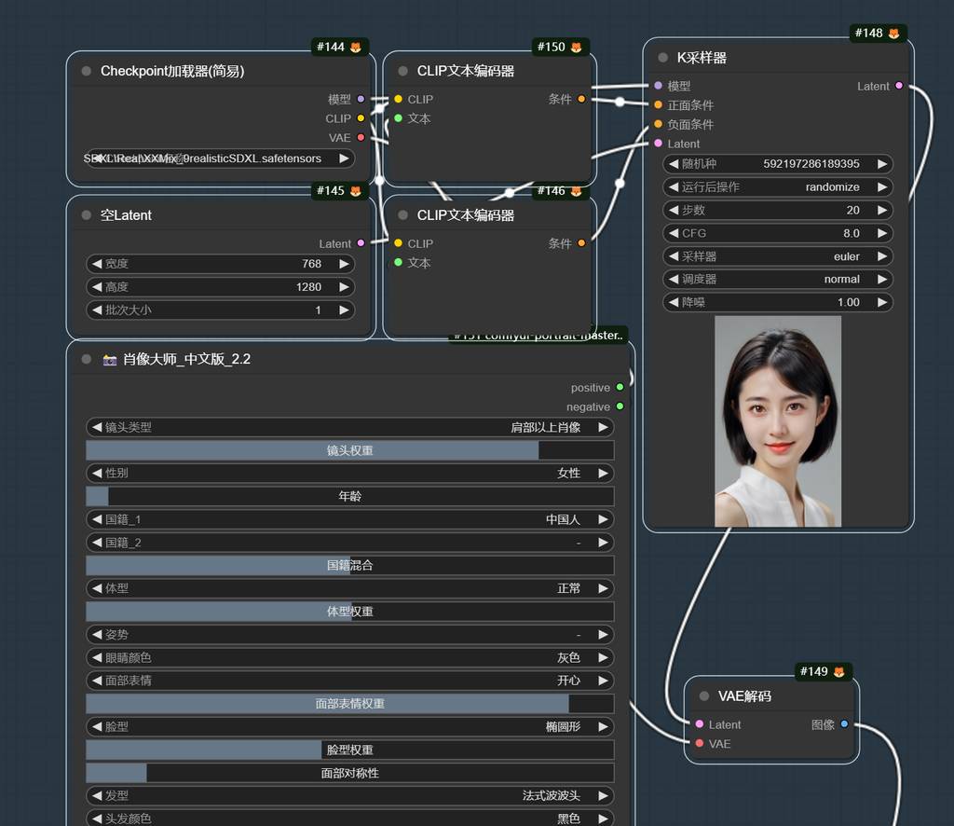The image size is (954, 826).
Task: Adjust the 面部表情权重 slider
Action: [349, 703]
